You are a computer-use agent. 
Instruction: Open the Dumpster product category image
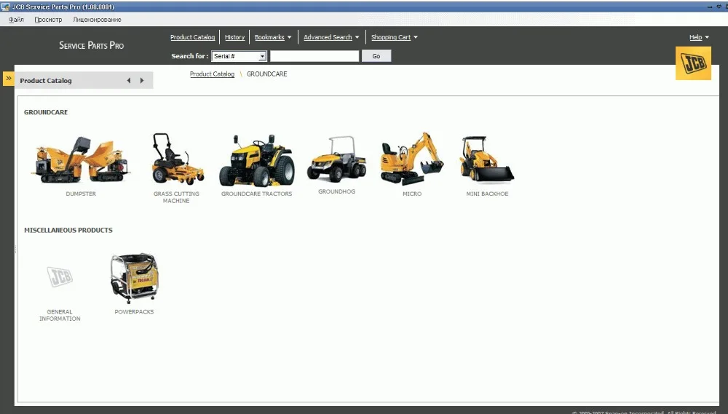pos(80,159)
